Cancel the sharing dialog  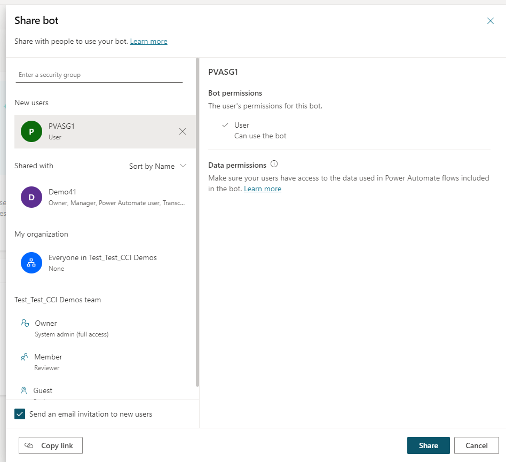tap(476, 445)
